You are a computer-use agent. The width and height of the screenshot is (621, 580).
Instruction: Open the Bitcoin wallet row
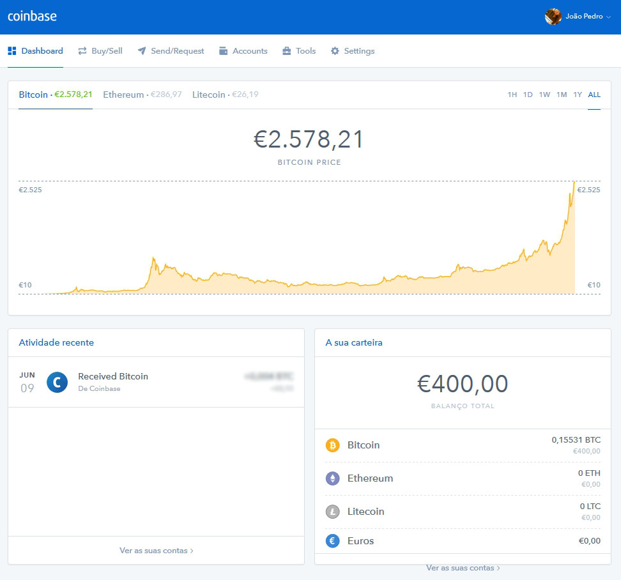point(463,445)
